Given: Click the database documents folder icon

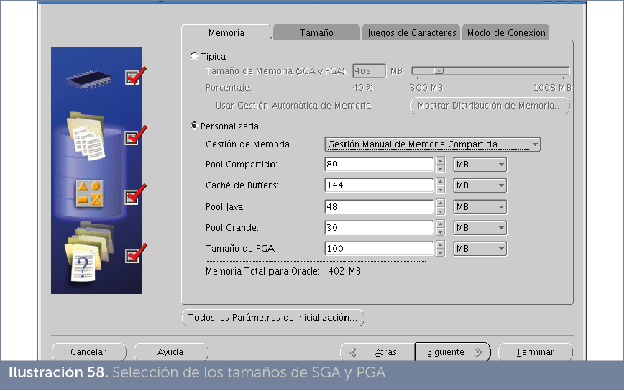Looking at the screenshot, I should (x=86, y=135).
